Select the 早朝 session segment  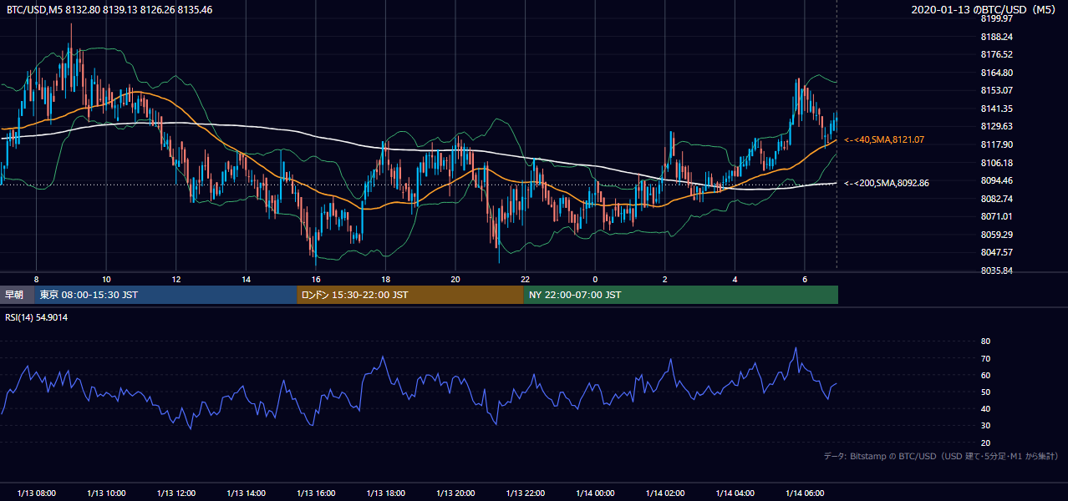pos(18,295)
